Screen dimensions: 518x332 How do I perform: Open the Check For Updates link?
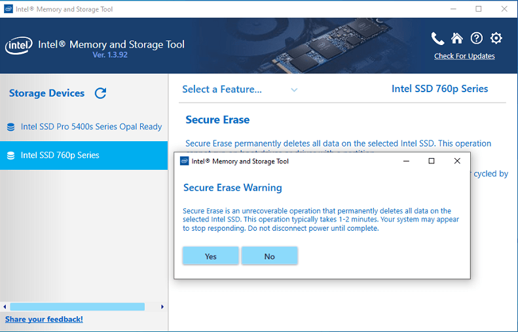point(464,56)
